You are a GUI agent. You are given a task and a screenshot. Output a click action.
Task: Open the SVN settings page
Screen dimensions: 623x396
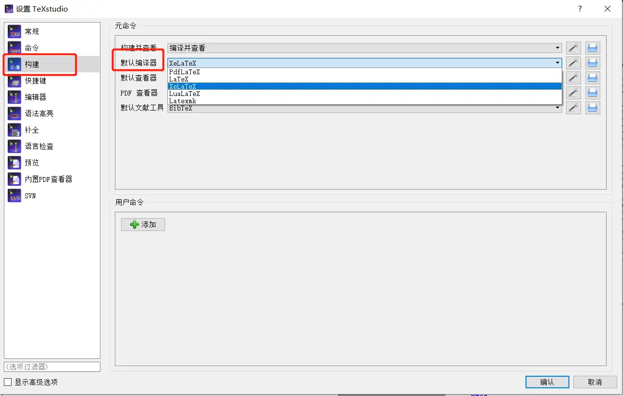[52, 195]
